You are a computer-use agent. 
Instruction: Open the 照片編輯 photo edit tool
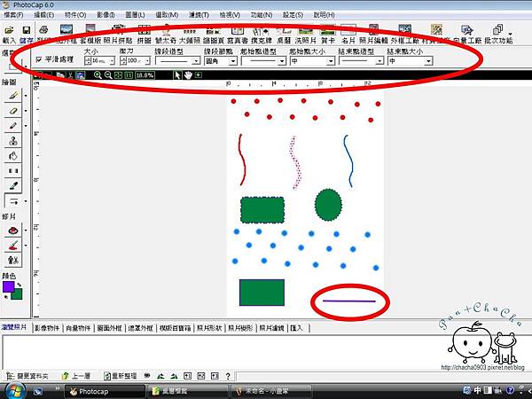(373, 34)
